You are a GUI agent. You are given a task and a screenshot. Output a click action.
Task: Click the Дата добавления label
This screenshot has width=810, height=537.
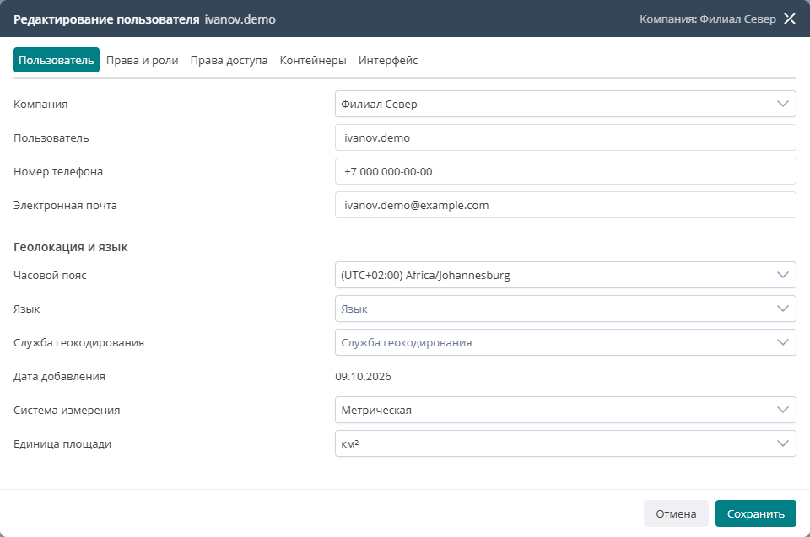pyautogui.click(x=59, y=377)
